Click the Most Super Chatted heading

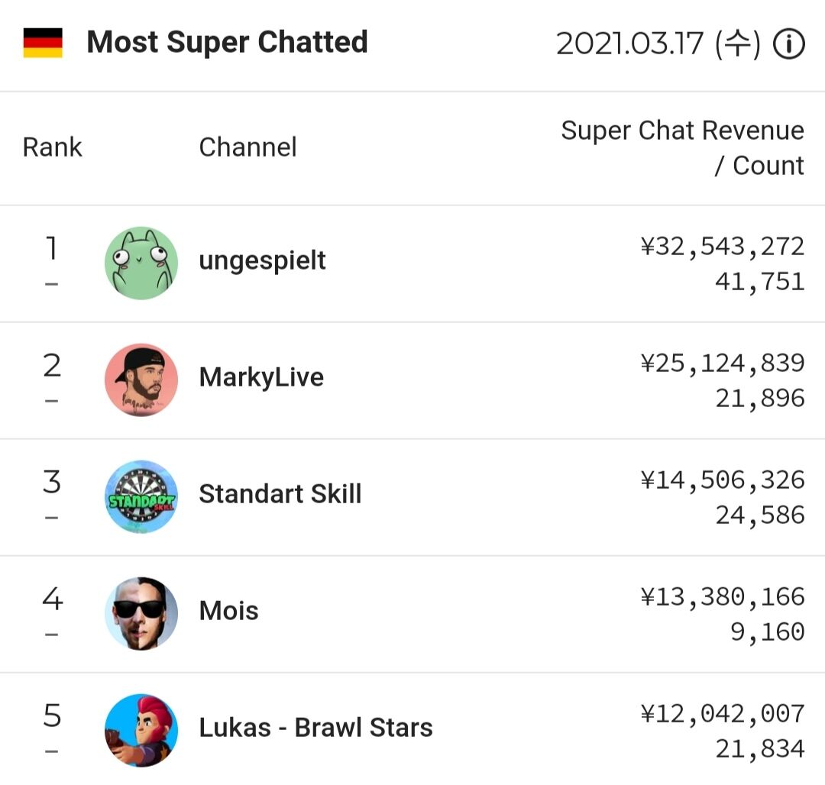tap(227, 42)
